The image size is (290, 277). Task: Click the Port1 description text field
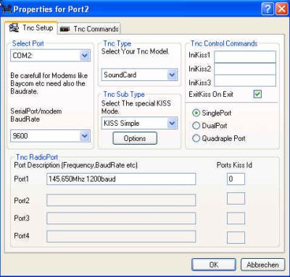[x=121, y=179]
